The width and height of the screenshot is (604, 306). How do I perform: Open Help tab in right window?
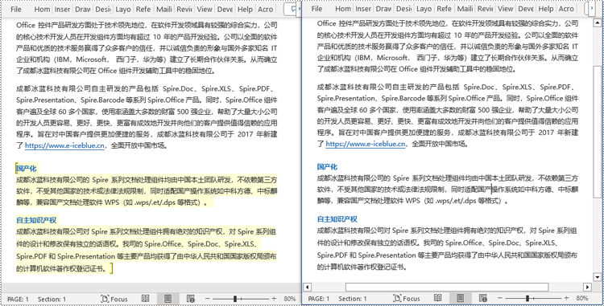click(x=546, y=9)
